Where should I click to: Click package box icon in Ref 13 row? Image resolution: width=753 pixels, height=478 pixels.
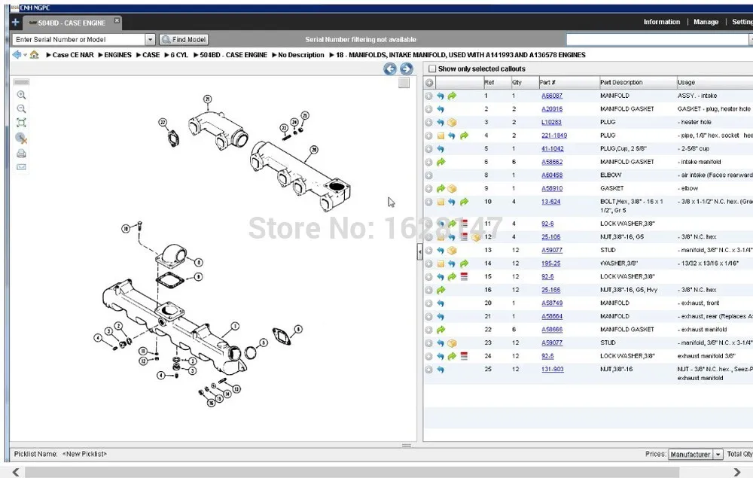[452, 250]
